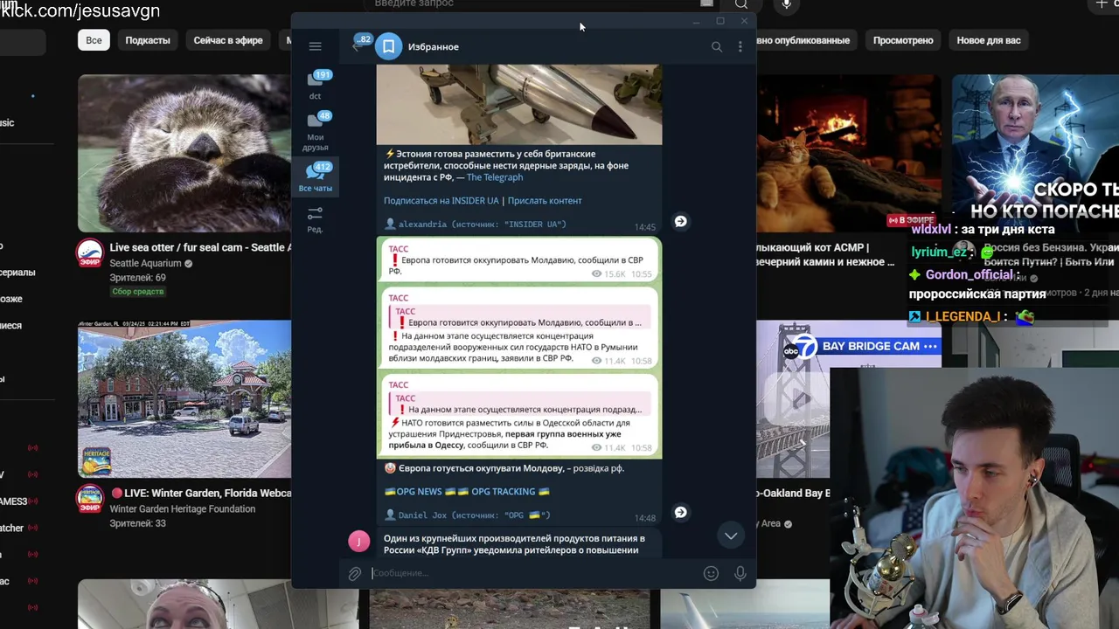Screen dimensions: 1119x629
Task: Select the Мои друзья chat folder
Action: [x=316, y=131]
